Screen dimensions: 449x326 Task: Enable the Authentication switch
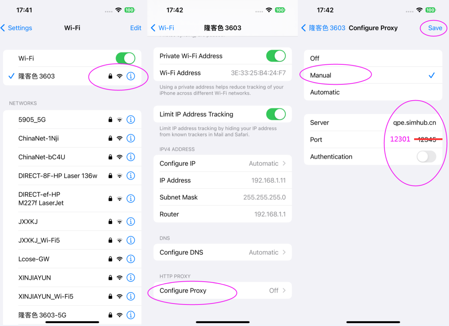click(426, 157)
